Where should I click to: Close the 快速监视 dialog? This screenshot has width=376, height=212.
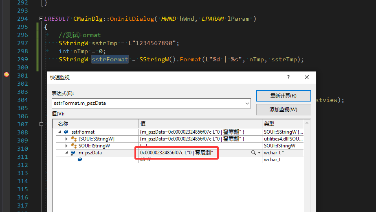click(x=307, y=77)
